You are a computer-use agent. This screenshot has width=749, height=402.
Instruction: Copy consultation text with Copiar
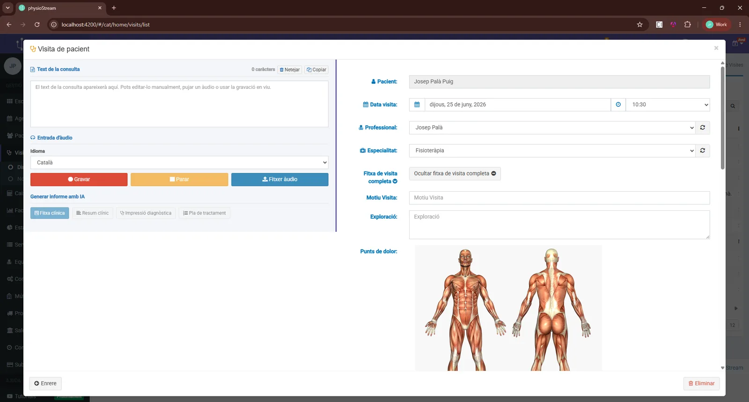pyautogui.click(x=316, y=70)
